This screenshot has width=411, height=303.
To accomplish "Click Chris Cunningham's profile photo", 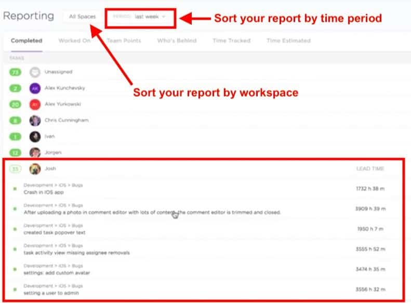I will [35, 121].
